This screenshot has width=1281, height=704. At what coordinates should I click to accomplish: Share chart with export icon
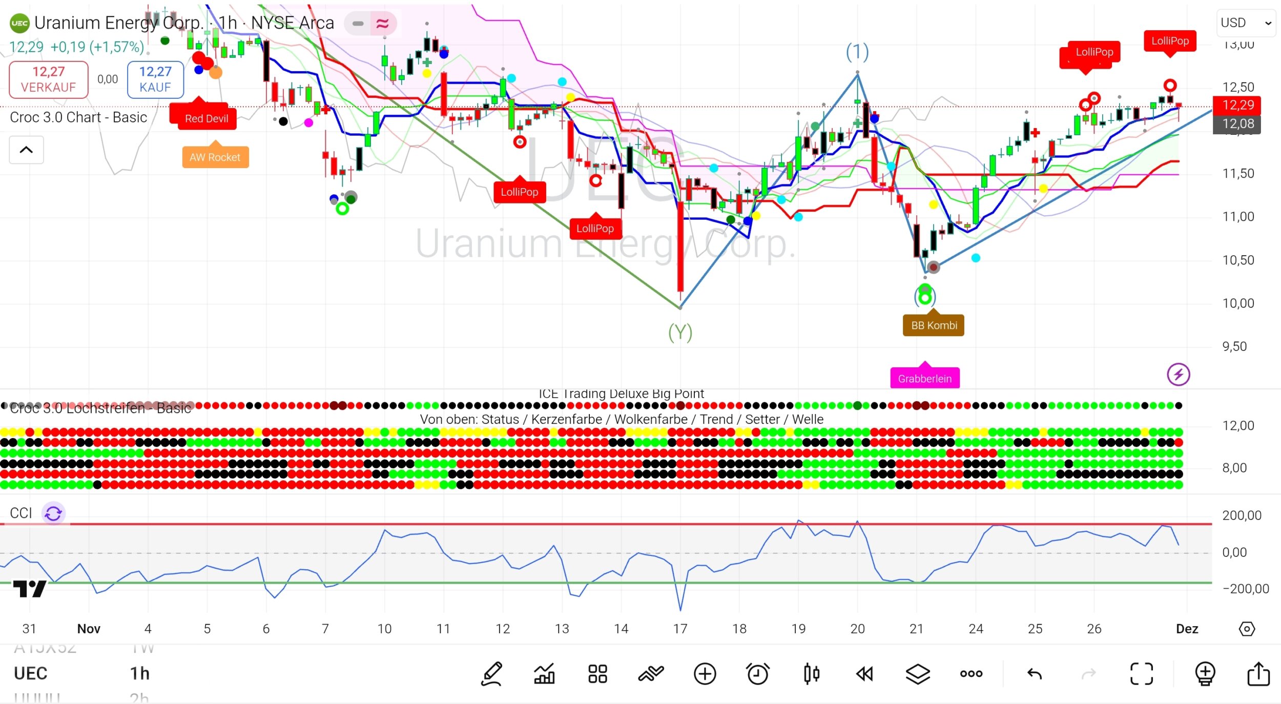[x=1258, y=674]
